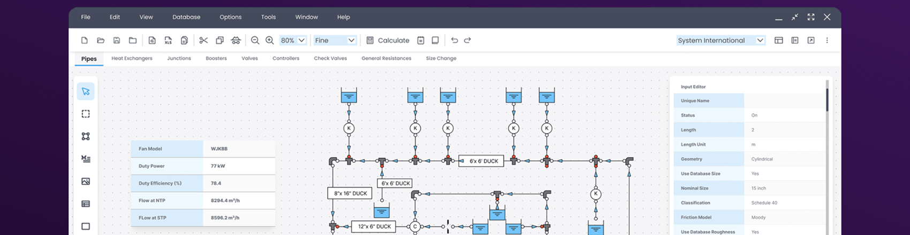Image resolution: width=910 pixels, height=235 pixels.
Task: Click the Fan Model value 'WJKBB'
Action: click(x=219, y=148)
